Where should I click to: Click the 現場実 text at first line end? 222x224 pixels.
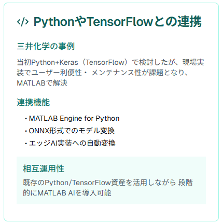pos(193,62)
